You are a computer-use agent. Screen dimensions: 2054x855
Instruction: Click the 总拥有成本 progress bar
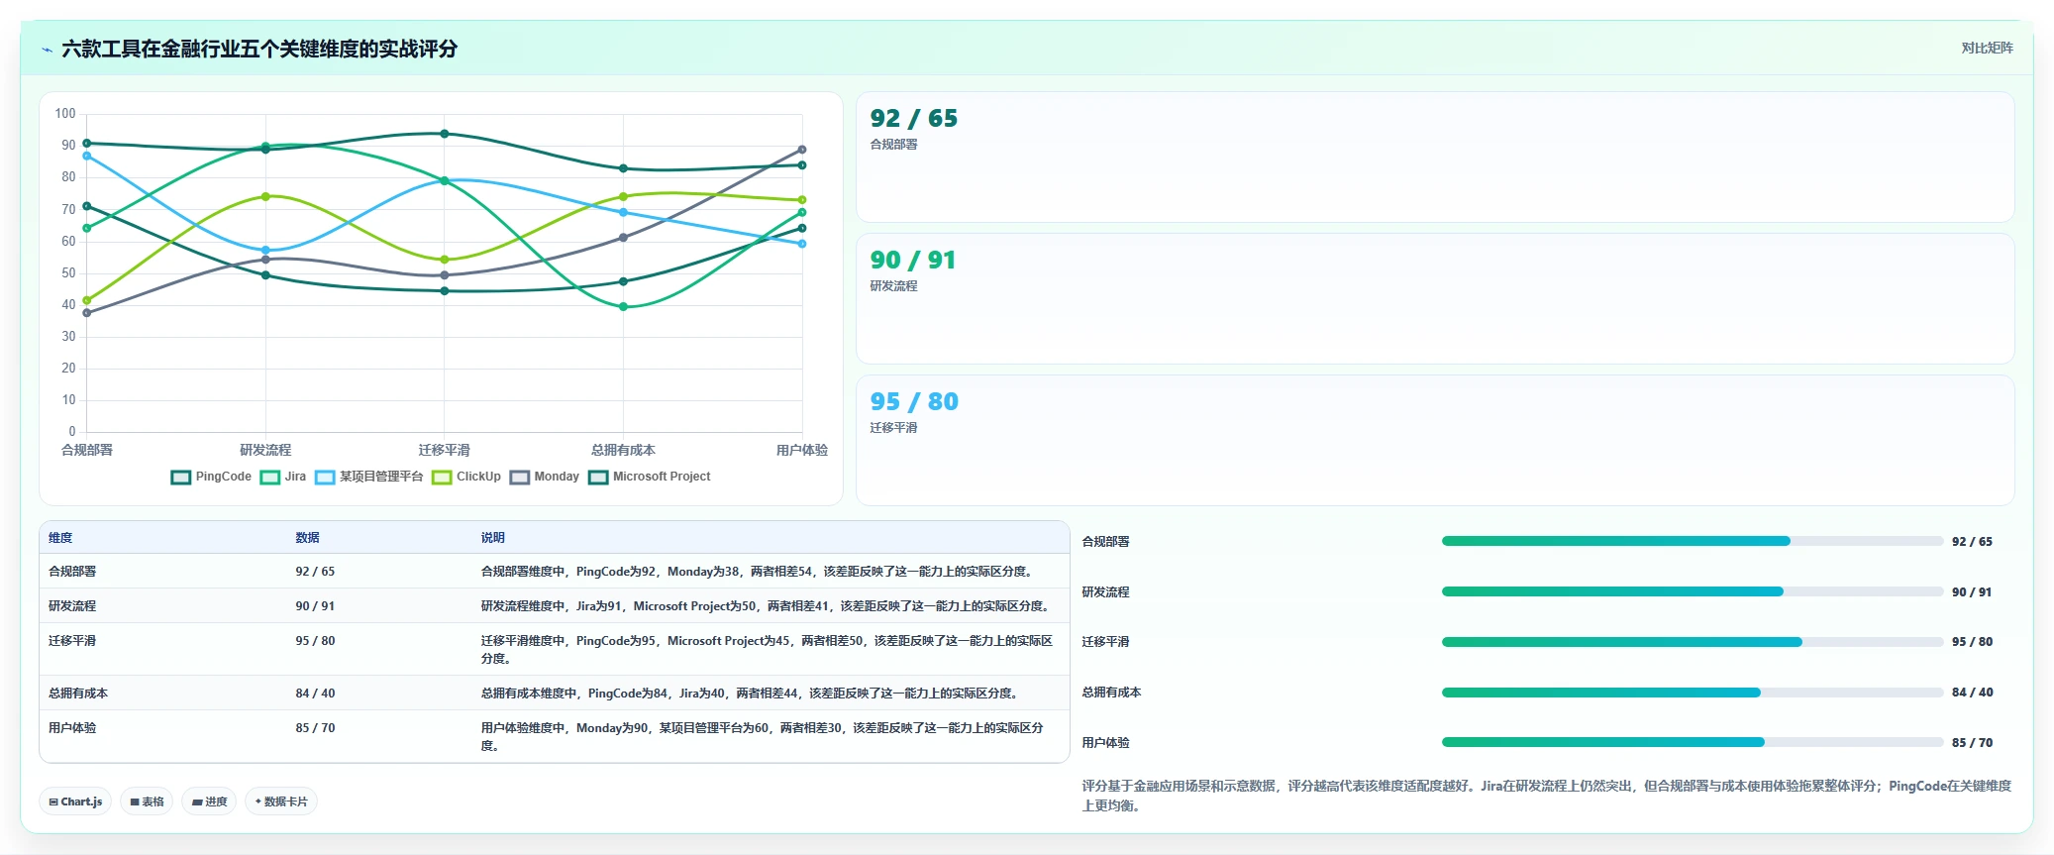[1693, 693]
